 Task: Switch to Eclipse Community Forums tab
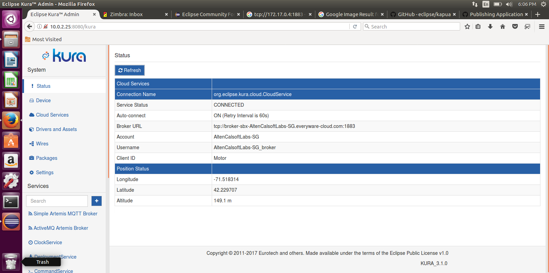(x=207, y=14)
